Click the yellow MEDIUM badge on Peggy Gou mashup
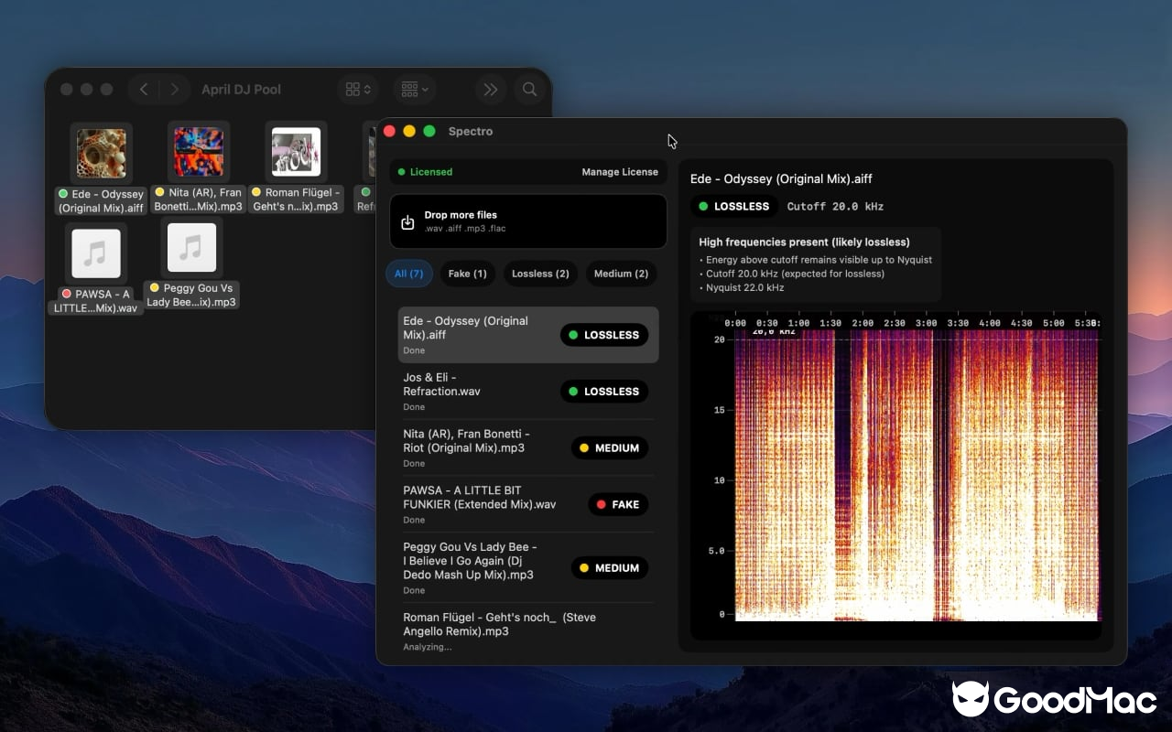Viewport: 1172px width, 732px height. [609, 567]
